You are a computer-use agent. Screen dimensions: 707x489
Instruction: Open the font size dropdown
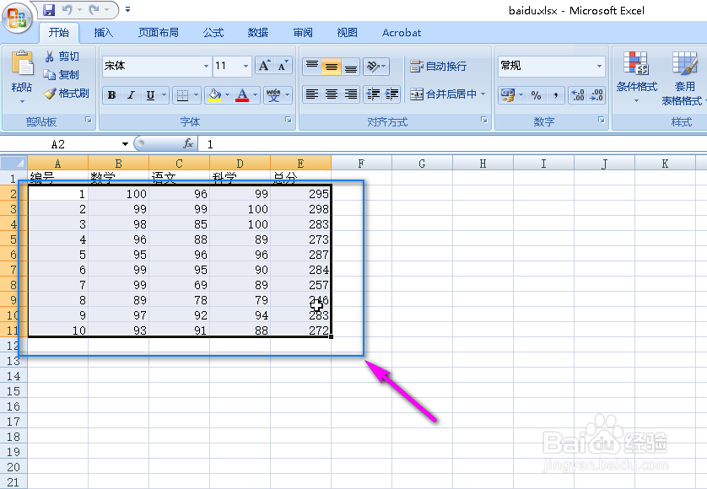pos(246,66)
